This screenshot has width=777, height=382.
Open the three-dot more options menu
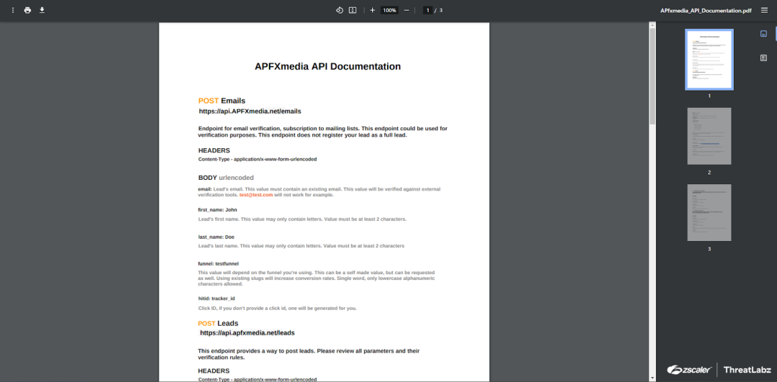click(x=13, y=10)
